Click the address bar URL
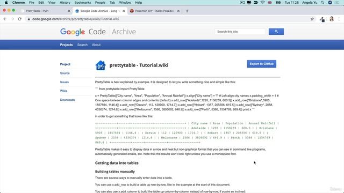 pos(75,19)
